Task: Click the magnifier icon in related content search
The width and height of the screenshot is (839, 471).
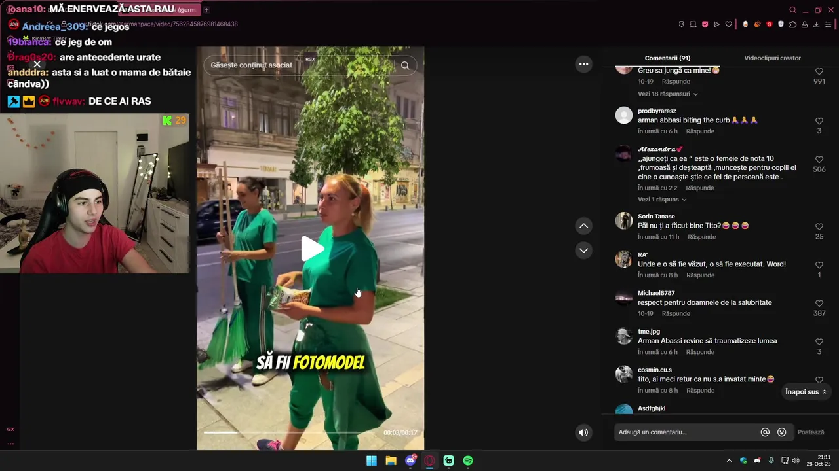Action: pyautogui.click(x=405, y=65)
